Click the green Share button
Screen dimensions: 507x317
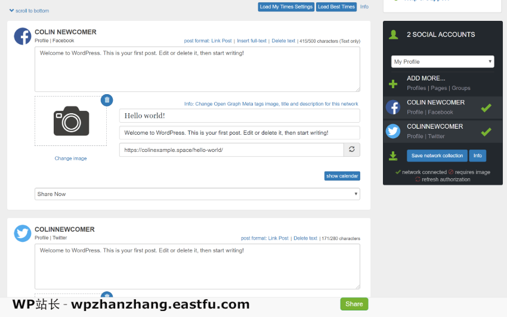click(354, 304)
